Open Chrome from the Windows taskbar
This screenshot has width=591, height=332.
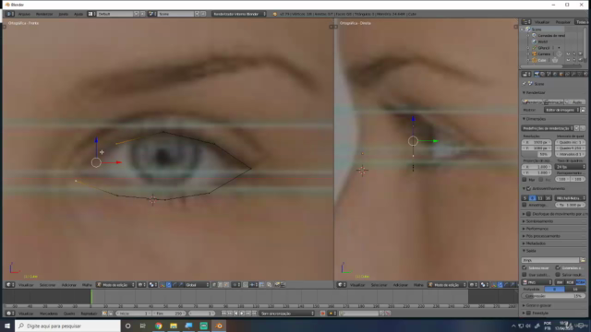click(158, 326)
